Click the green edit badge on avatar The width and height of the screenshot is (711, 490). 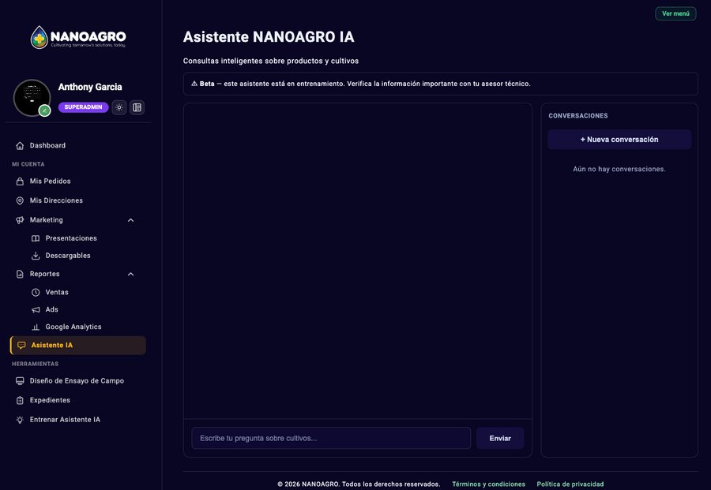44,110
